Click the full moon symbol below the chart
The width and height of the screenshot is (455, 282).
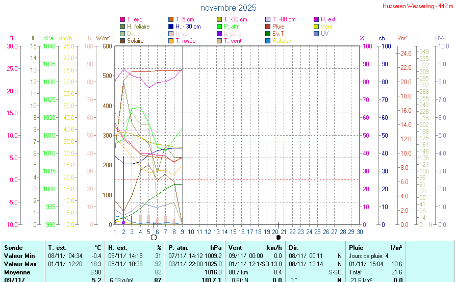(x=154, y=237)
